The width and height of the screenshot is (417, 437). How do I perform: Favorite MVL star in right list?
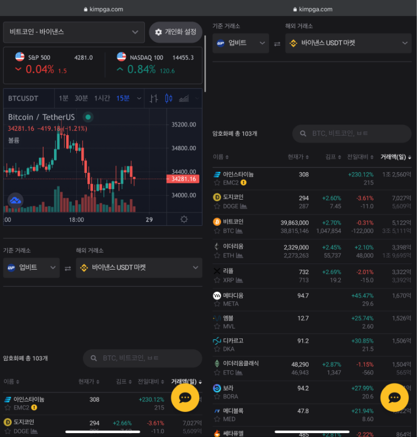coord(217,326)
